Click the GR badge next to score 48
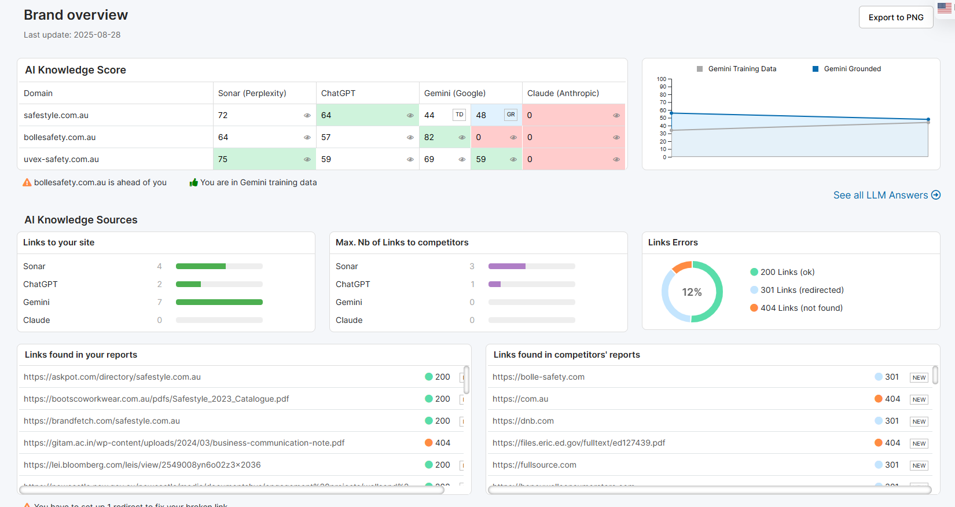 pos(510,115)
